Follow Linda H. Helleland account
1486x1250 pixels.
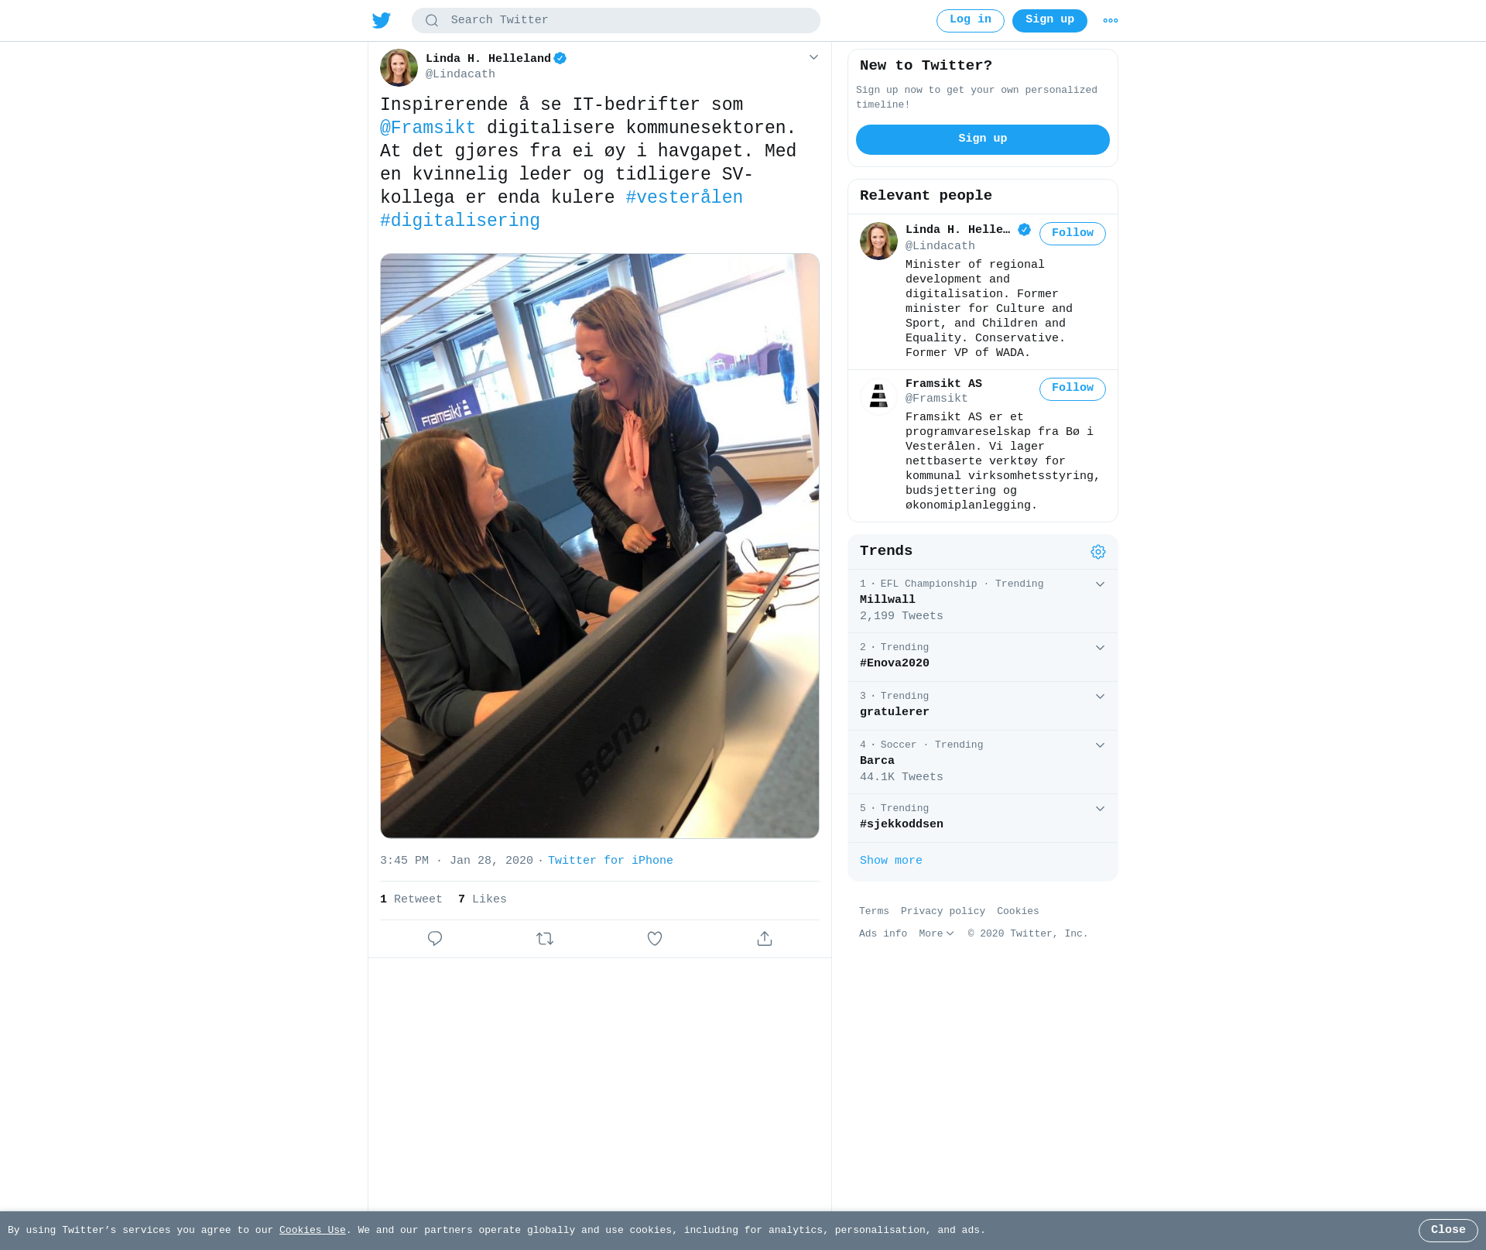tap(1073, 234)
